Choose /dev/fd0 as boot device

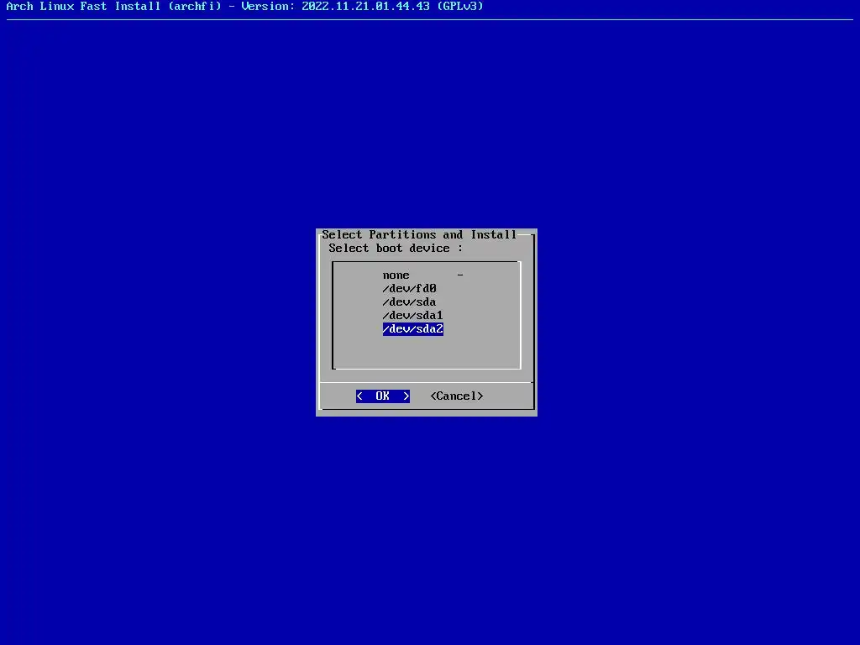click(x=409, y=289)
